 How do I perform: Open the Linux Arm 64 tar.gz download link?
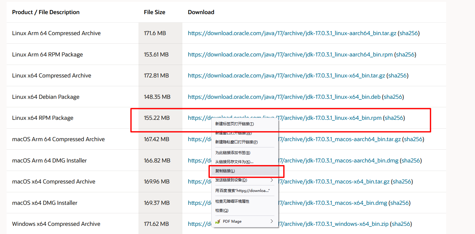292,33
